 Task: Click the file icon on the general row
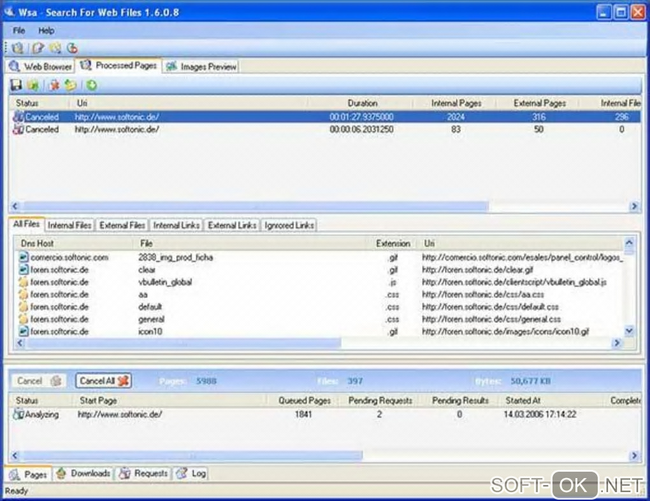coord(24,319)
